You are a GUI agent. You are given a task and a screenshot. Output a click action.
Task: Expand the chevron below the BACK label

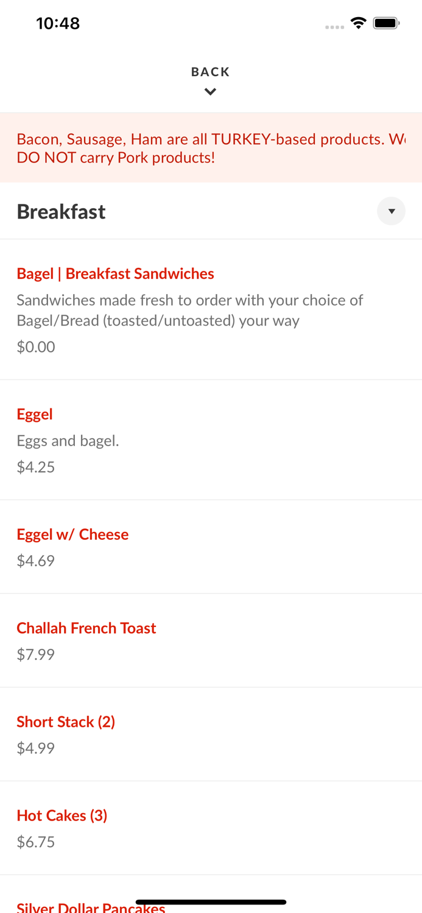(210, 91)
